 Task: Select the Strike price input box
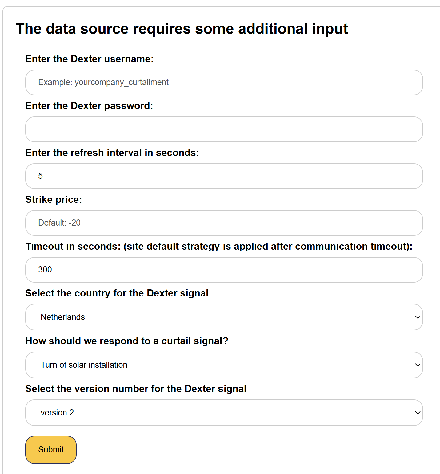tap(224, 223)
